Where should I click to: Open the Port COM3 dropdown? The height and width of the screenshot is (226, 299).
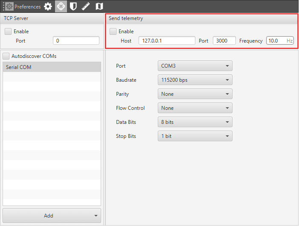pyautogui.click(x=195, y=66)
